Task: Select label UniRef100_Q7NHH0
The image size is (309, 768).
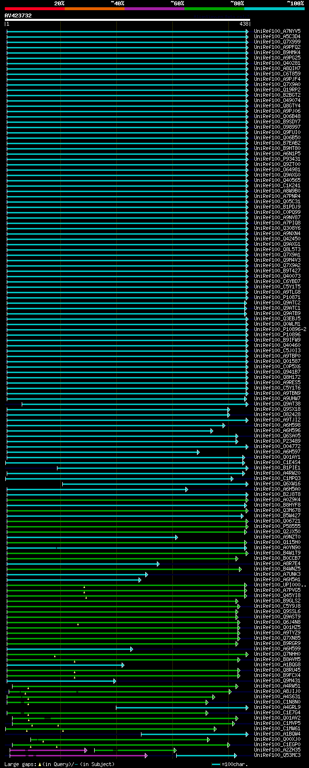Action: click(277, 654)
